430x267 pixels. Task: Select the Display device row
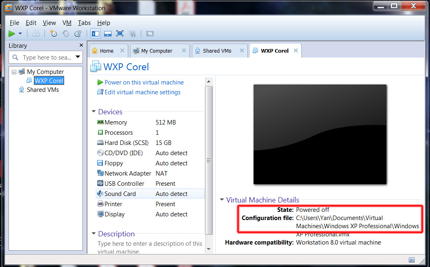point(150,214)
